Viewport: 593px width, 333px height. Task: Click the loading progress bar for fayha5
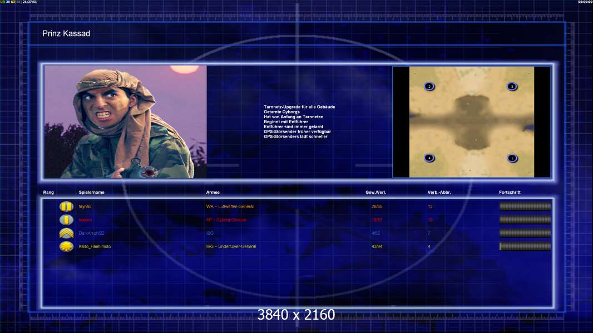pyautogui.click(x=525, y=206)
